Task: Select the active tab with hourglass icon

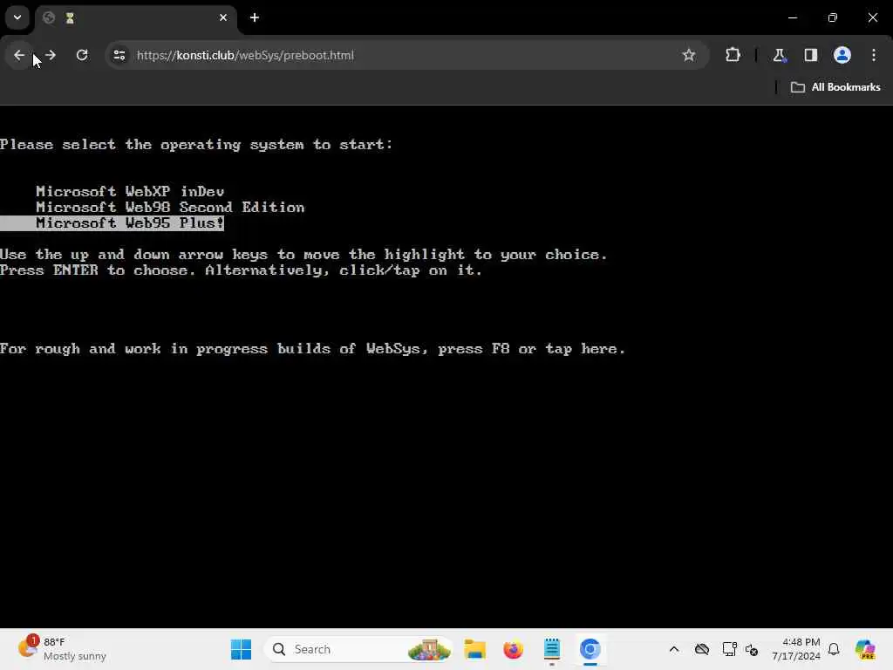Action: 135,17
